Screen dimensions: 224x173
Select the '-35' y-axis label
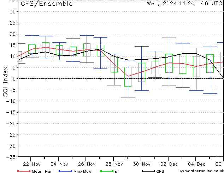pos(11,157)
